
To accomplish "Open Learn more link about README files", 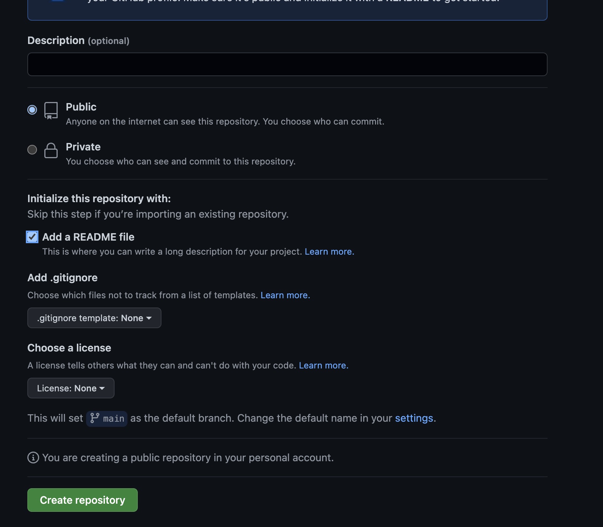I will point(329,252).
